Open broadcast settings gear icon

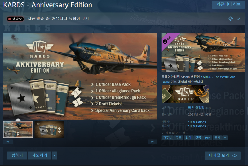click(231, 19)
